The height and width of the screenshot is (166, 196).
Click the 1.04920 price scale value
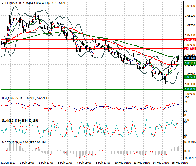pos(190,94)
